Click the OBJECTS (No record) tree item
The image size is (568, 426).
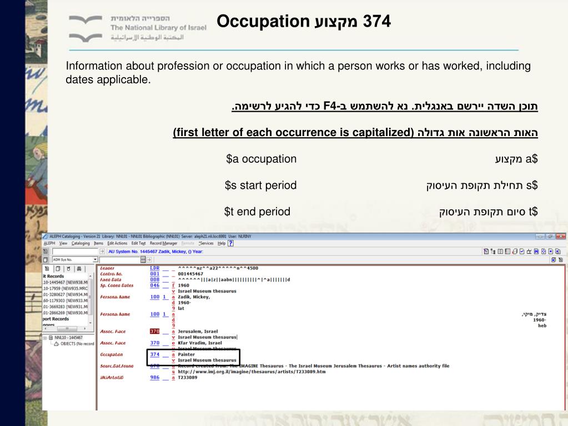pos(77,344)
